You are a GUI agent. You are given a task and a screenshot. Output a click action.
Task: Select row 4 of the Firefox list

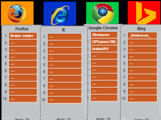[x=23, y=57]
